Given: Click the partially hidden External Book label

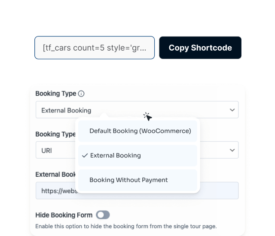Looking at the screenshot, I should pos(55,174).
